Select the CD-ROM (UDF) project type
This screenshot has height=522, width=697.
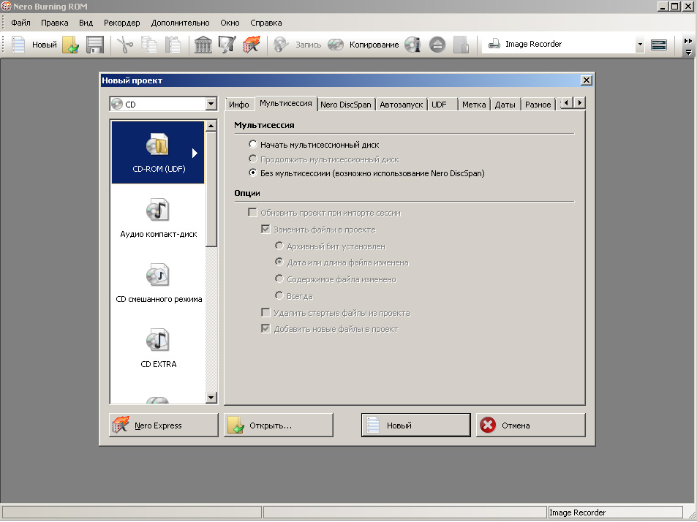pyautogui.click(x=158, y=152)
